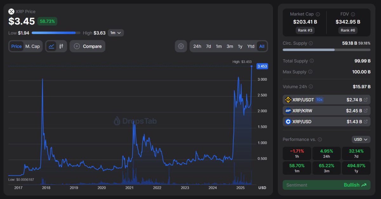Click the Low-High price range bar

(56, 33)
